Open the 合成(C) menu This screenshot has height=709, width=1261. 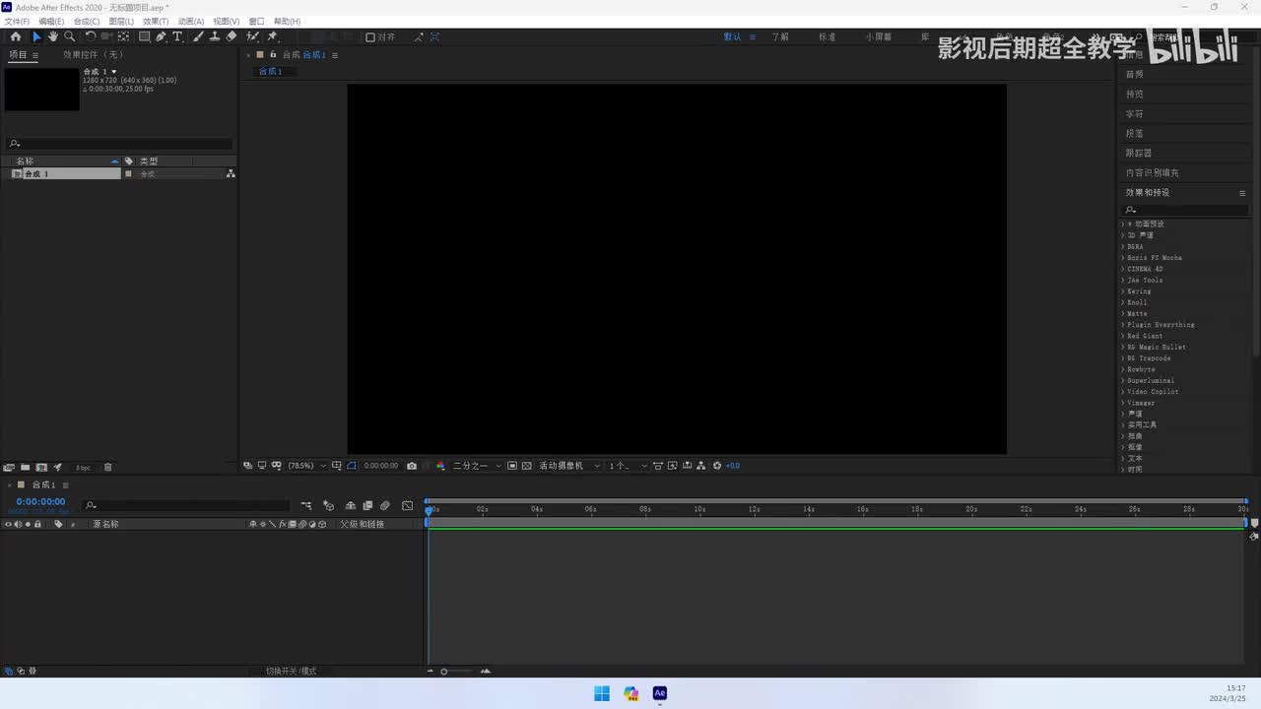coord(87,21)
